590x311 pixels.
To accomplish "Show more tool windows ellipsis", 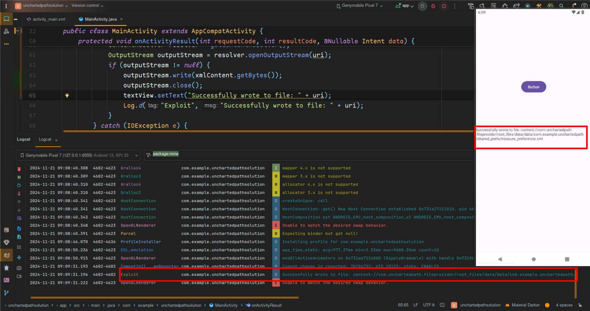I will (x=6, y=44).
